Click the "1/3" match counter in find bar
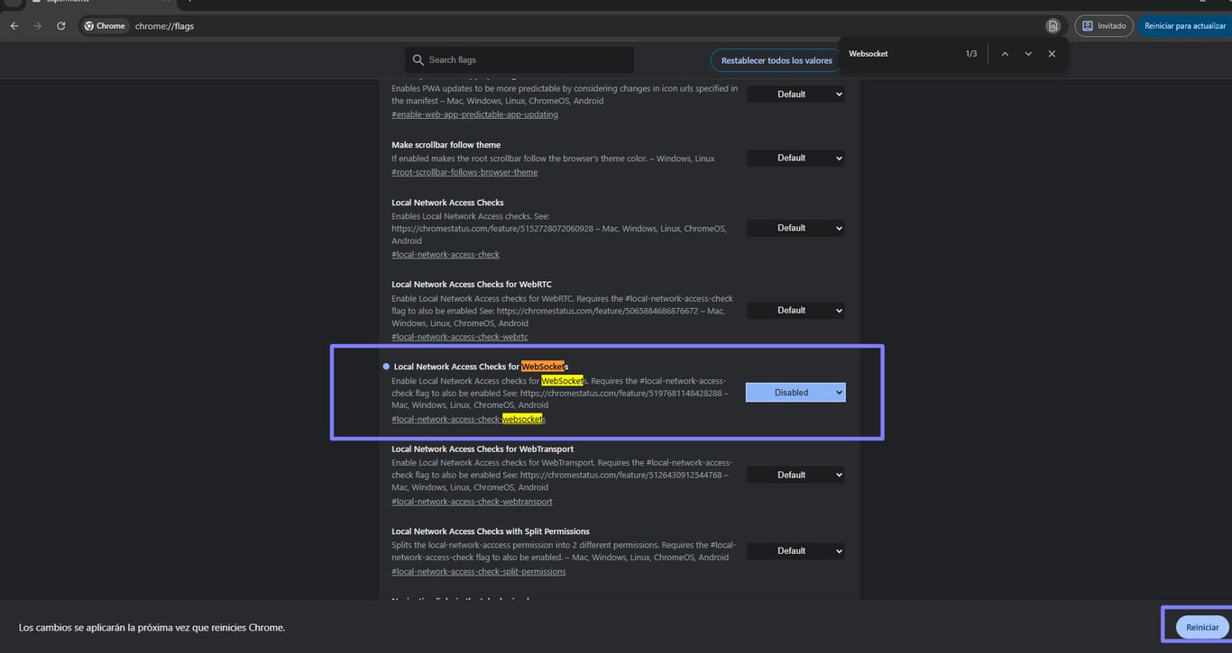This screenshot has height=653, width=1232. point(970,54)
